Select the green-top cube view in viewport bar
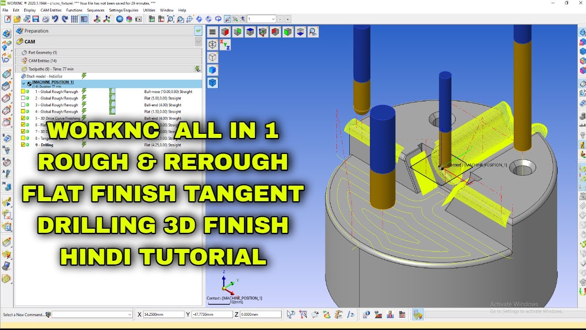This screenshot has height=330, width=586. [x=237, y=32]
